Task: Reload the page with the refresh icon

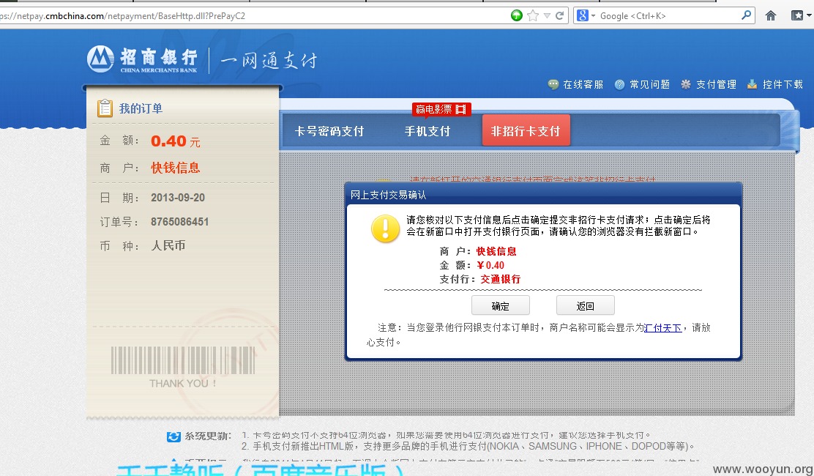Action: (x=559, y=15)
